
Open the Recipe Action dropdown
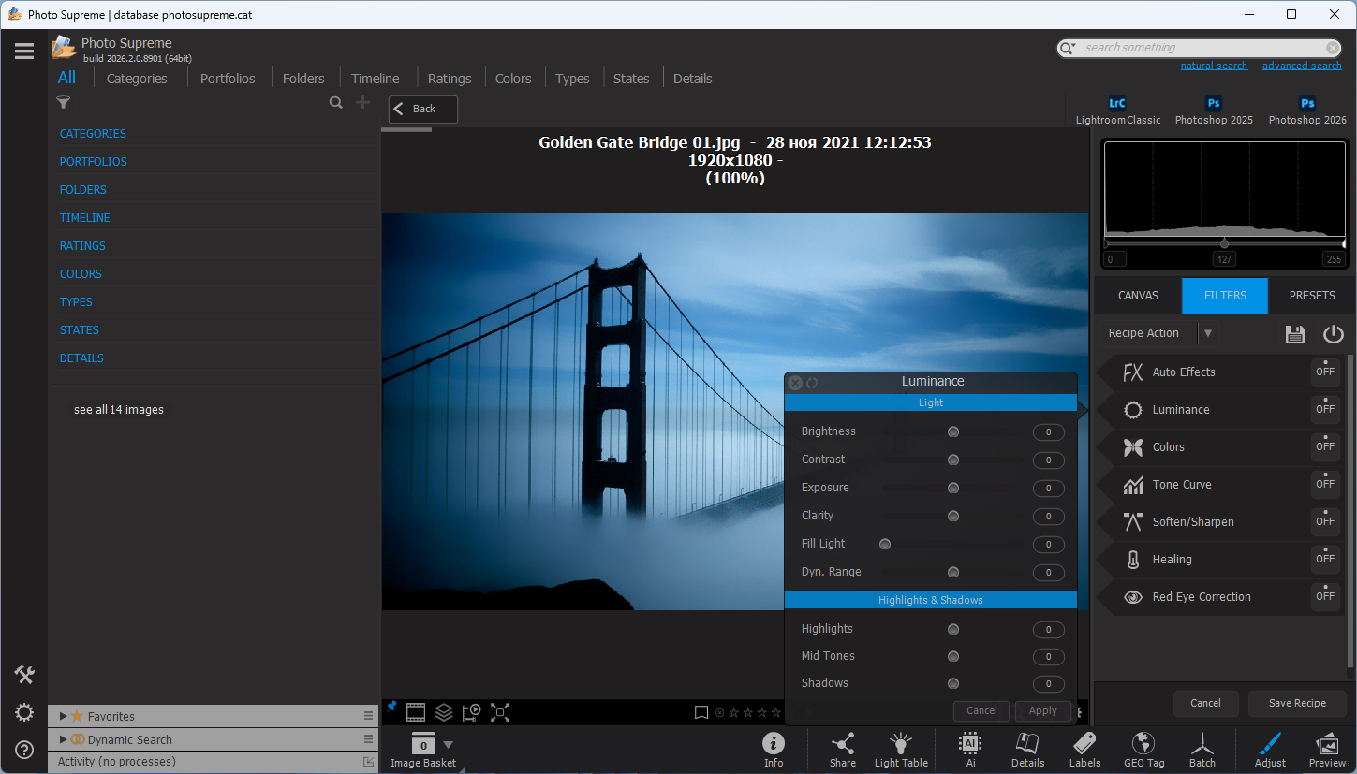(x=1208, y=333)
